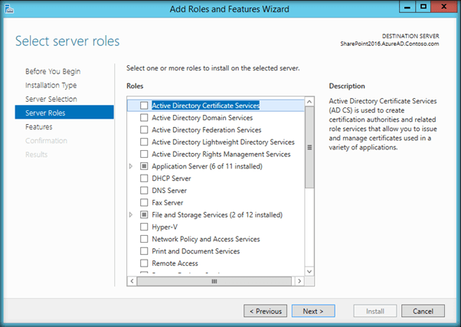Select Active Directory Domain Services role
Viewport: 461px width, 327px height.
[144, 118]
